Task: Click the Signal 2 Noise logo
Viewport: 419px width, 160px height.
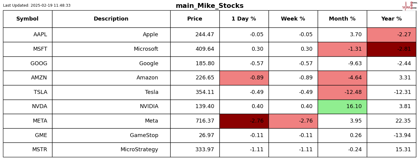Action: click(x=410, y=5)
